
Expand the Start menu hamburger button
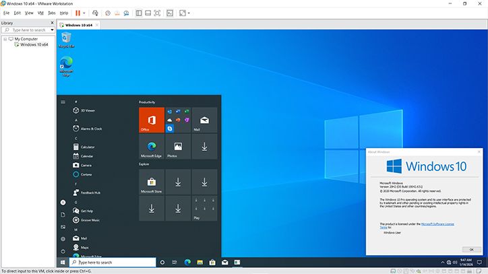click(x=63, y=102)
